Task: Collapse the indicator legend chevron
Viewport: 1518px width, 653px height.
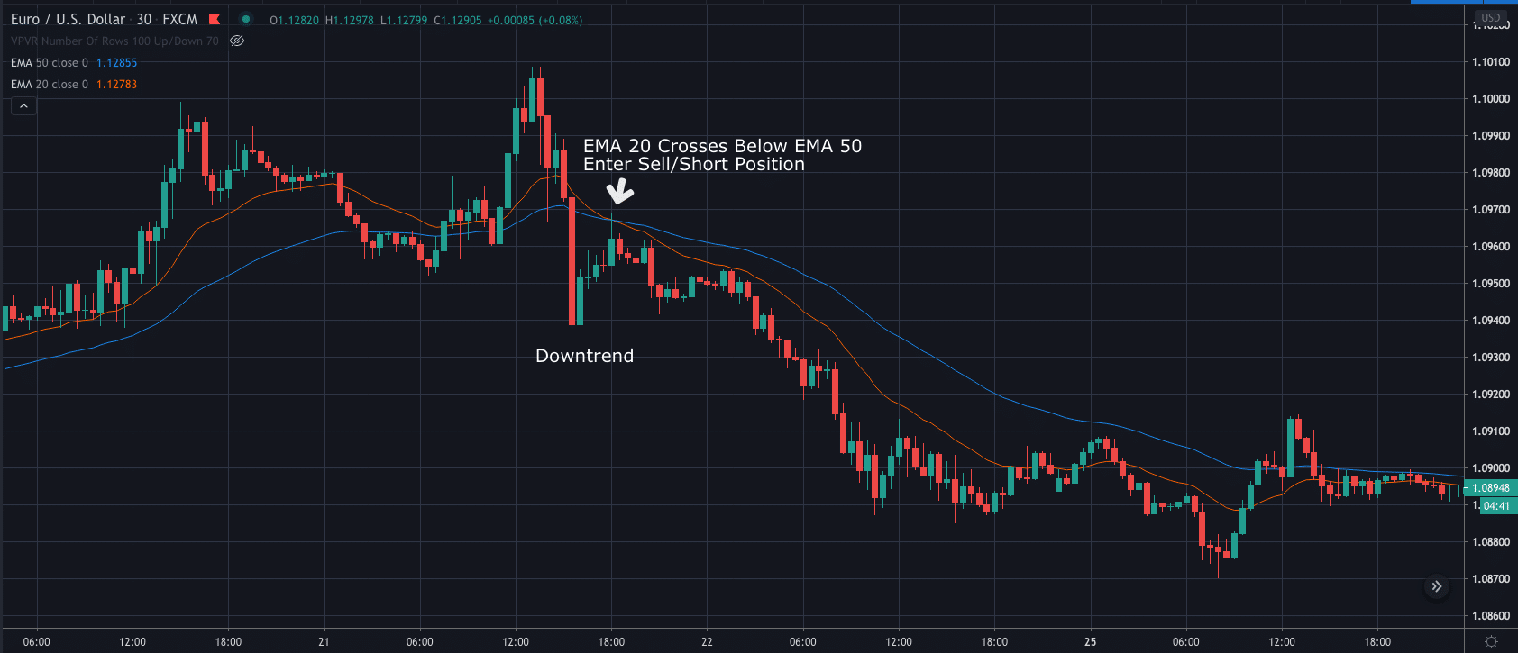Action: (x=23, y=106)
